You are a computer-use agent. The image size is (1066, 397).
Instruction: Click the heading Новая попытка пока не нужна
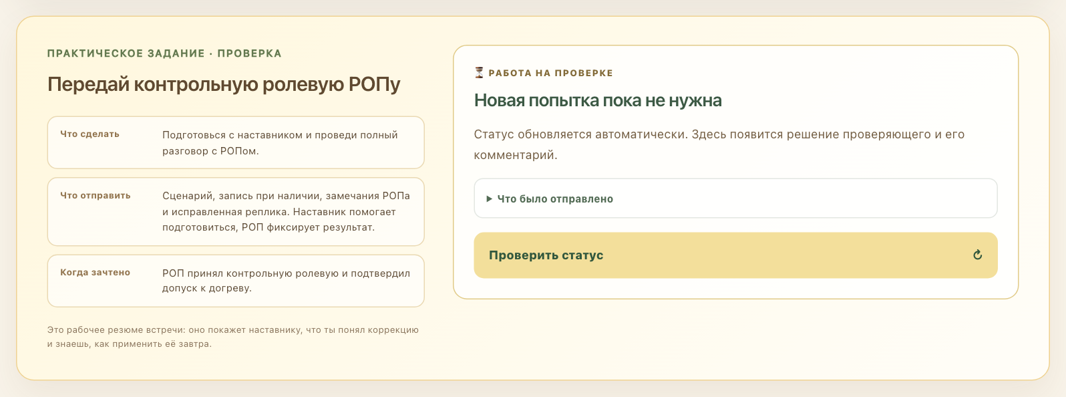coord(598,100)
